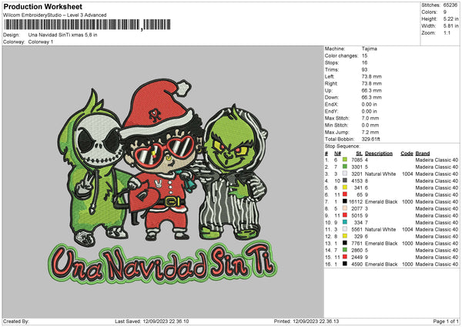Click the barcode under the worksheet title

[88, 25]
